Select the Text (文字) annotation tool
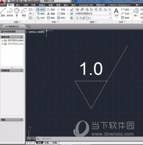 tap(116, 12)
